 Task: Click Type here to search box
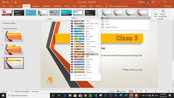click(28, 96)
